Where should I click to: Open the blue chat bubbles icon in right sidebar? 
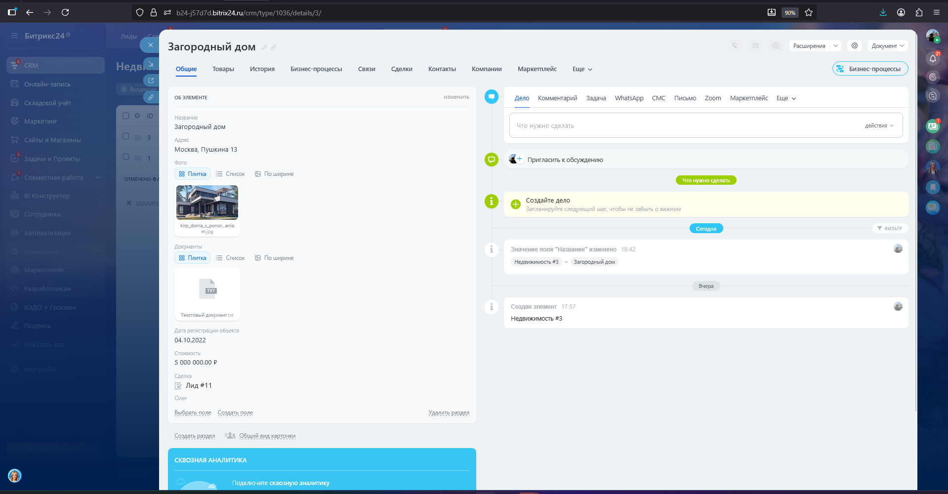point(933,207)
